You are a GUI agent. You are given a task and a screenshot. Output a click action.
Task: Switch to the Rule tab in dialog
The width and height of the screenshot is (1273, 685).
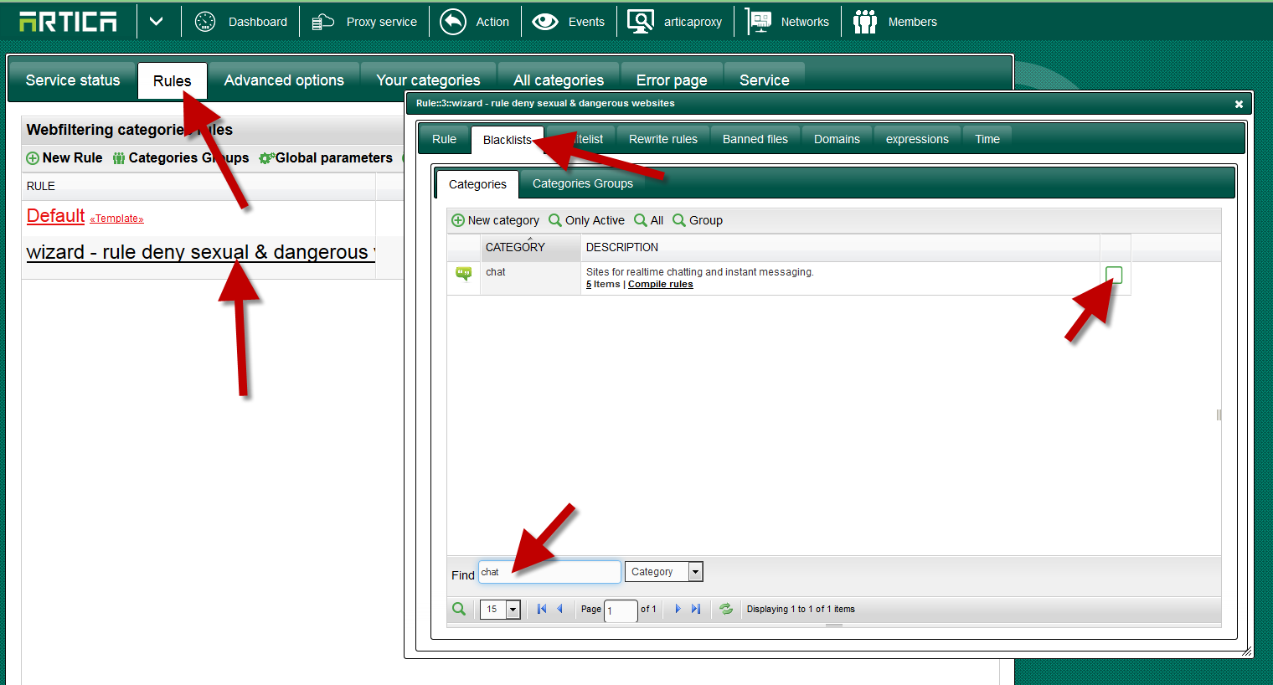[444, 139]
